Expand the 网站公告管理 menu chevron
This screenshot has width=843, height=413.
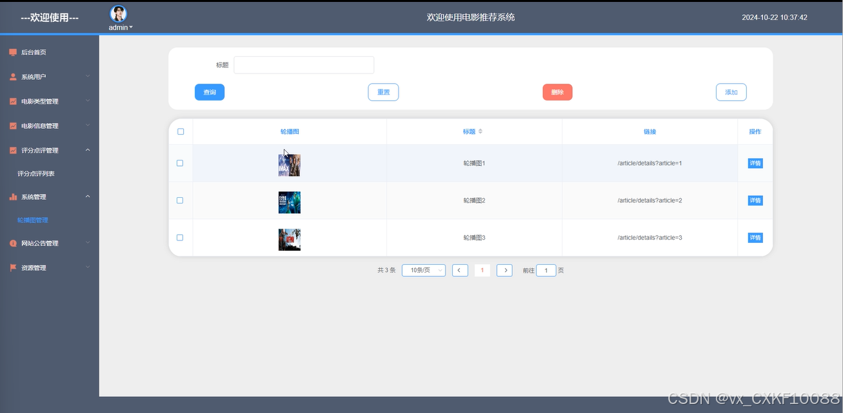[88, 243]
